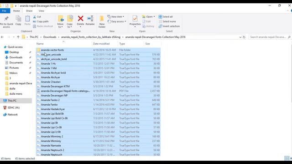Click the Paste icon in the ribbon
This screenshot has width=292, height=164.
(x=27, y=19)
